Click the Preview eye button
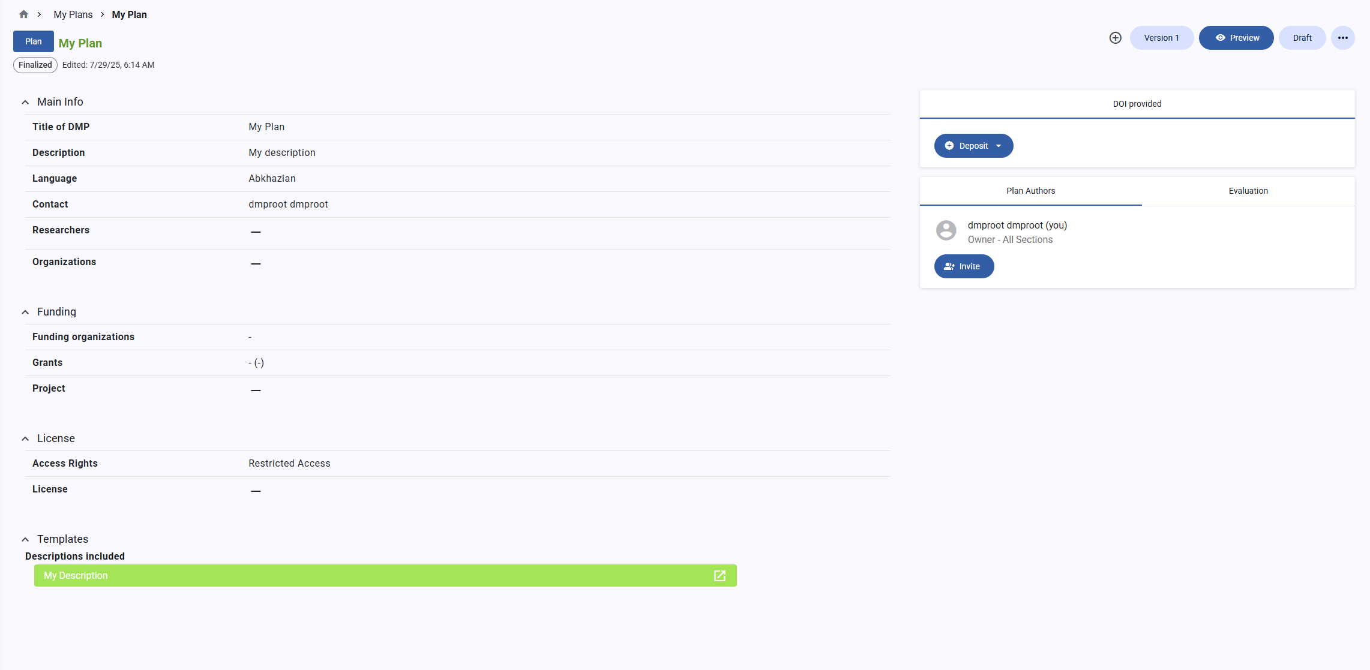 (x=1236, y=38)
